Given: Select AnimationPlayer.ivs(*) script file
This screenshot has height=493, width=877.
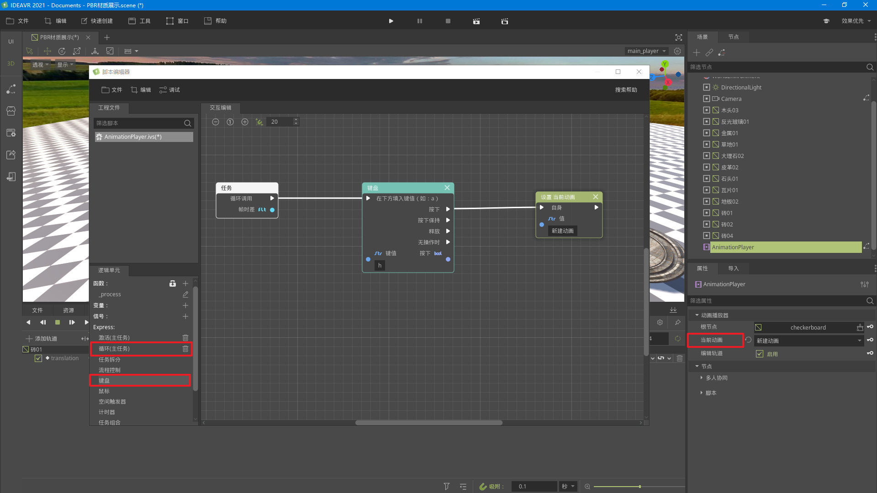Looking at the screenshot, I should tap(144, 137).
